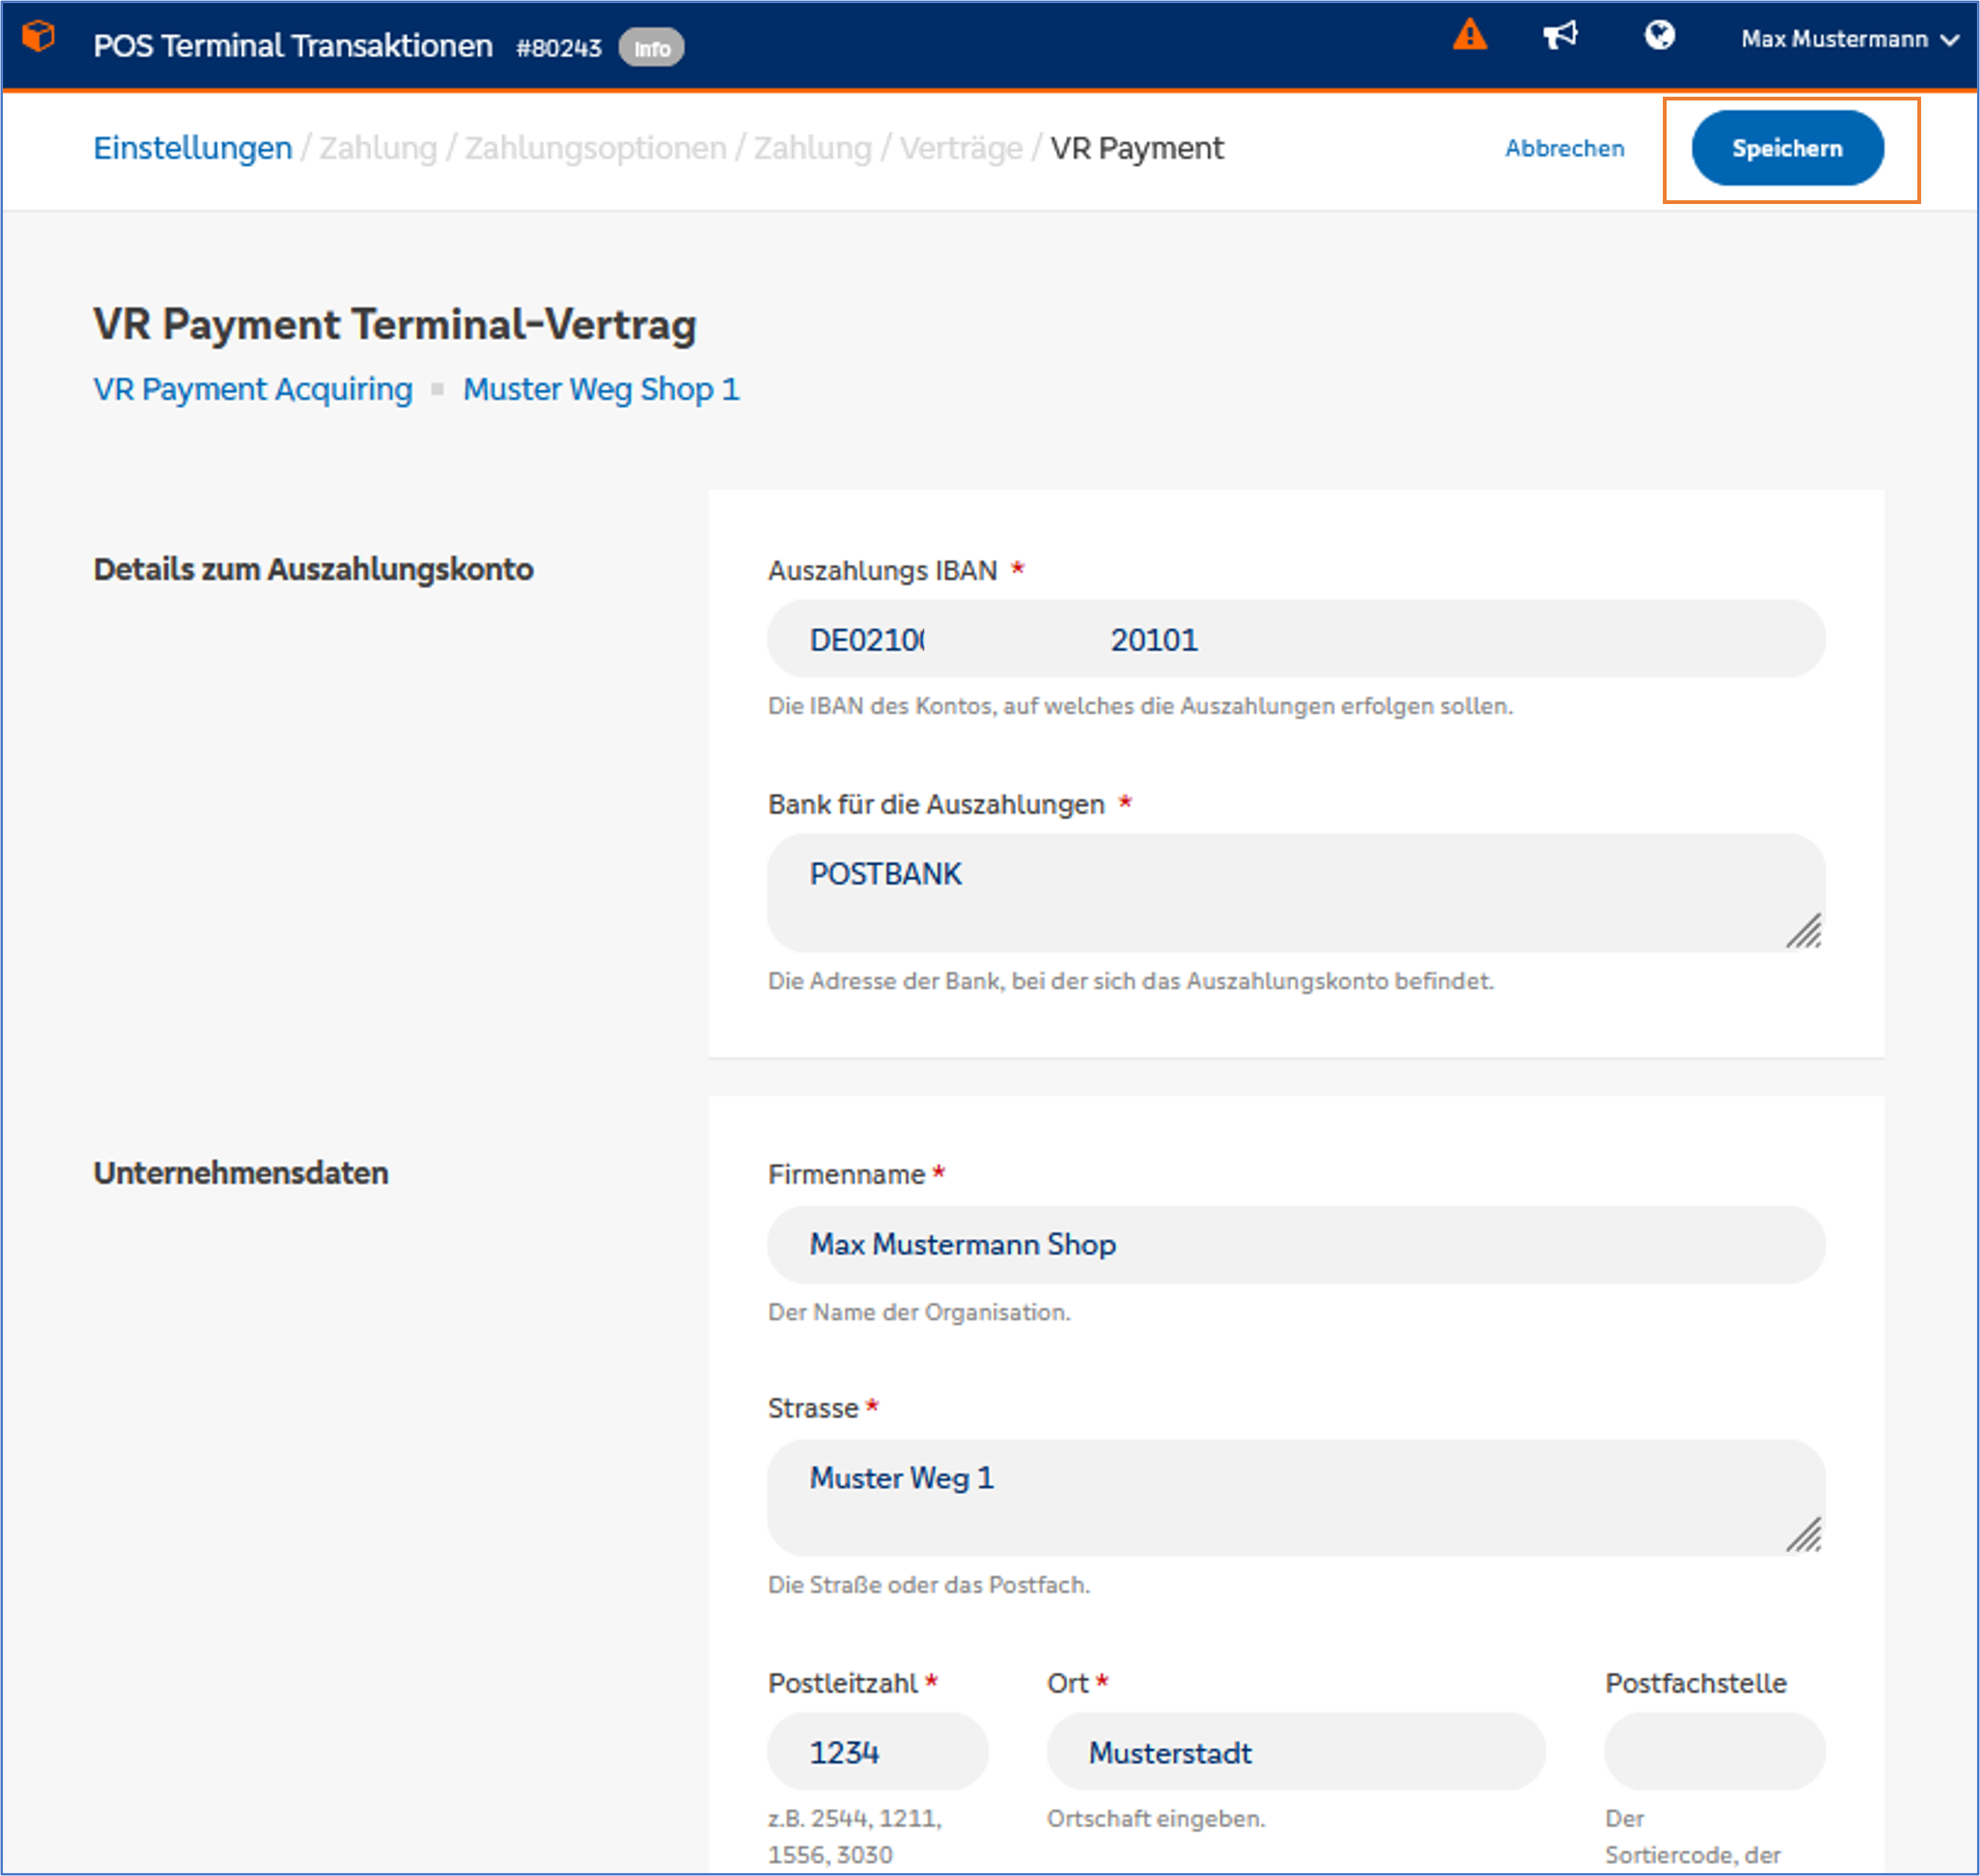Viewport: 1980px width, 1876px height.
Task: Click into the Postleitzahl field
Action: tap(877, 1752)
